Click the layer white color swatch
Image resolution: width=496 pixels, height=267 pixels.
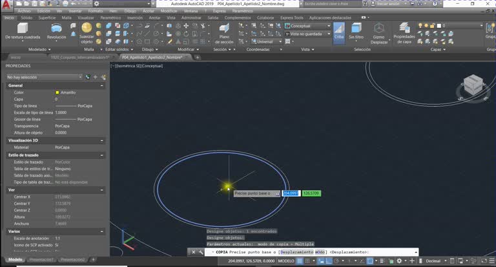pos(439,26)
